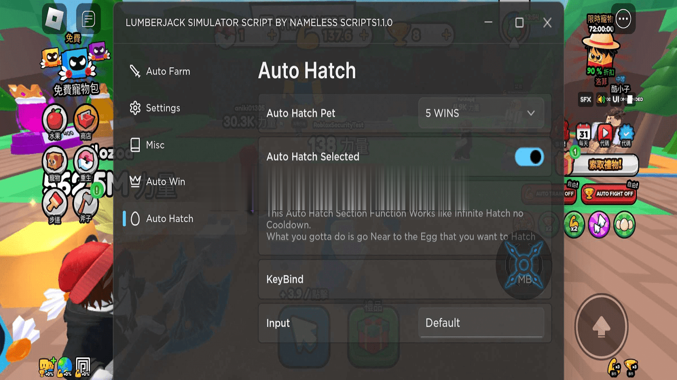The height and width of the screenshot is (380, 677).
Task: Open the chat list icon
Action: (88, 19)
